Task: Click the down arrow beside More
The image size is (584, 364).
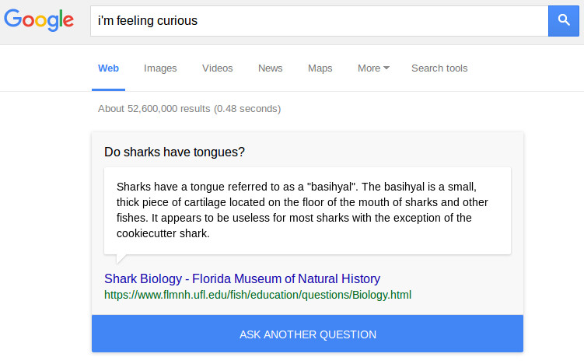Action: coord(386,68)
